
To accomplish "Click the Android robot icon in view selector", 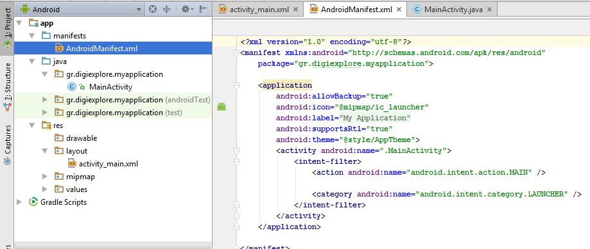I will point(25,9).
